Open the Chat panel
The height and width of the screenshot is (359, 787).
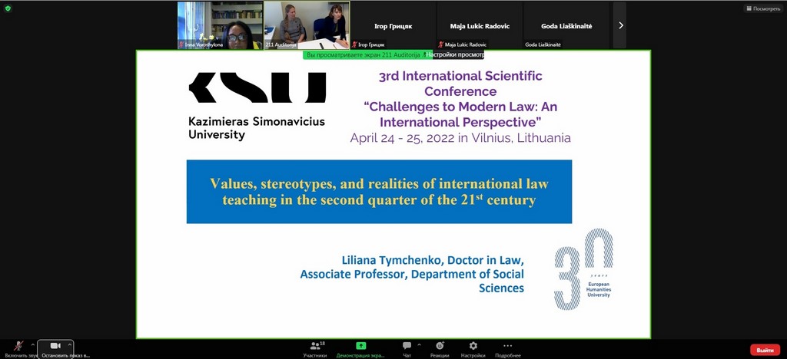[407, 347]
